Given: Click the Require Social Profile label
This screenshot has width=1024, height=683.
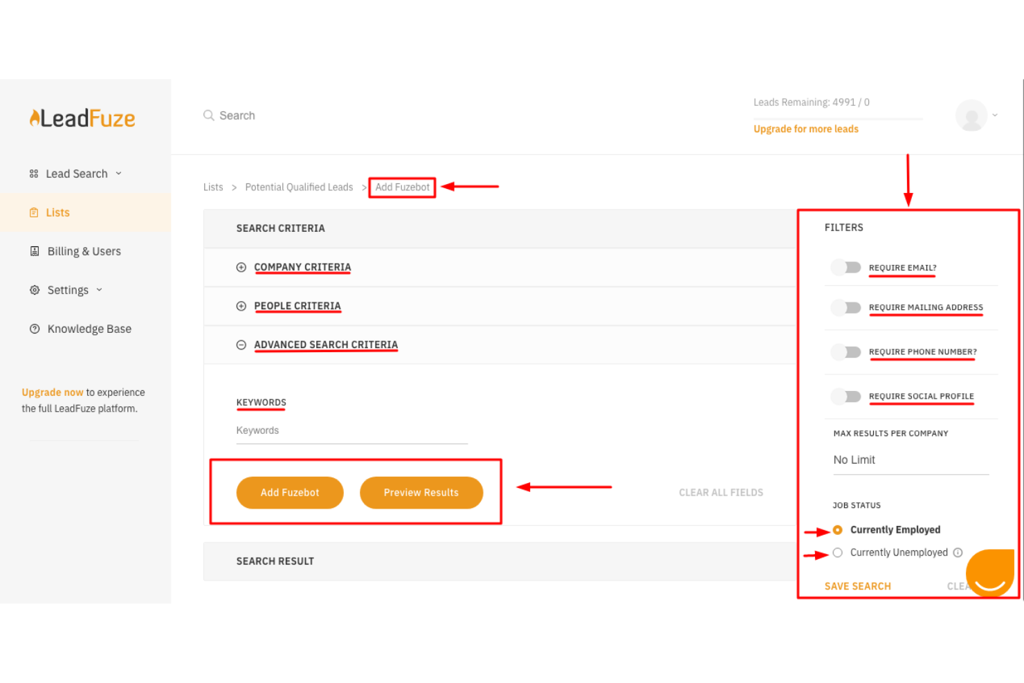Looking at the screenshot, I should coord(922,397).
